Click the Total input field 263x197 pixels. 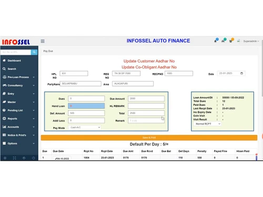point(146,113)
